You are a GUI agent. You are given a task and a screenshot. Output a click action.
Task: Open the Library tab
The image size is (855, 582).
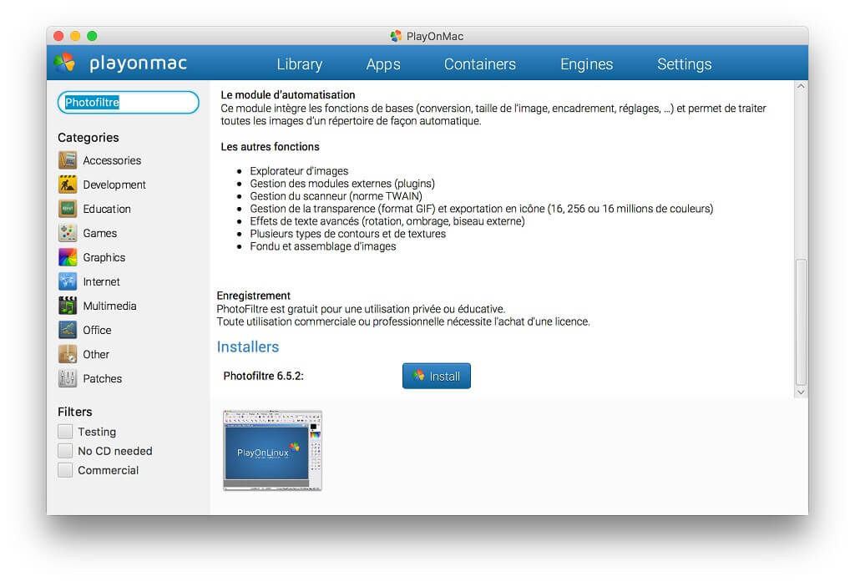coord(300,64)
